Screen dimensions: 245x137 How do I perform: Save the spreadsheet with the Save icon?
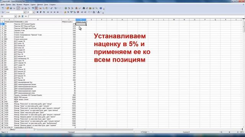click(11, 8)
